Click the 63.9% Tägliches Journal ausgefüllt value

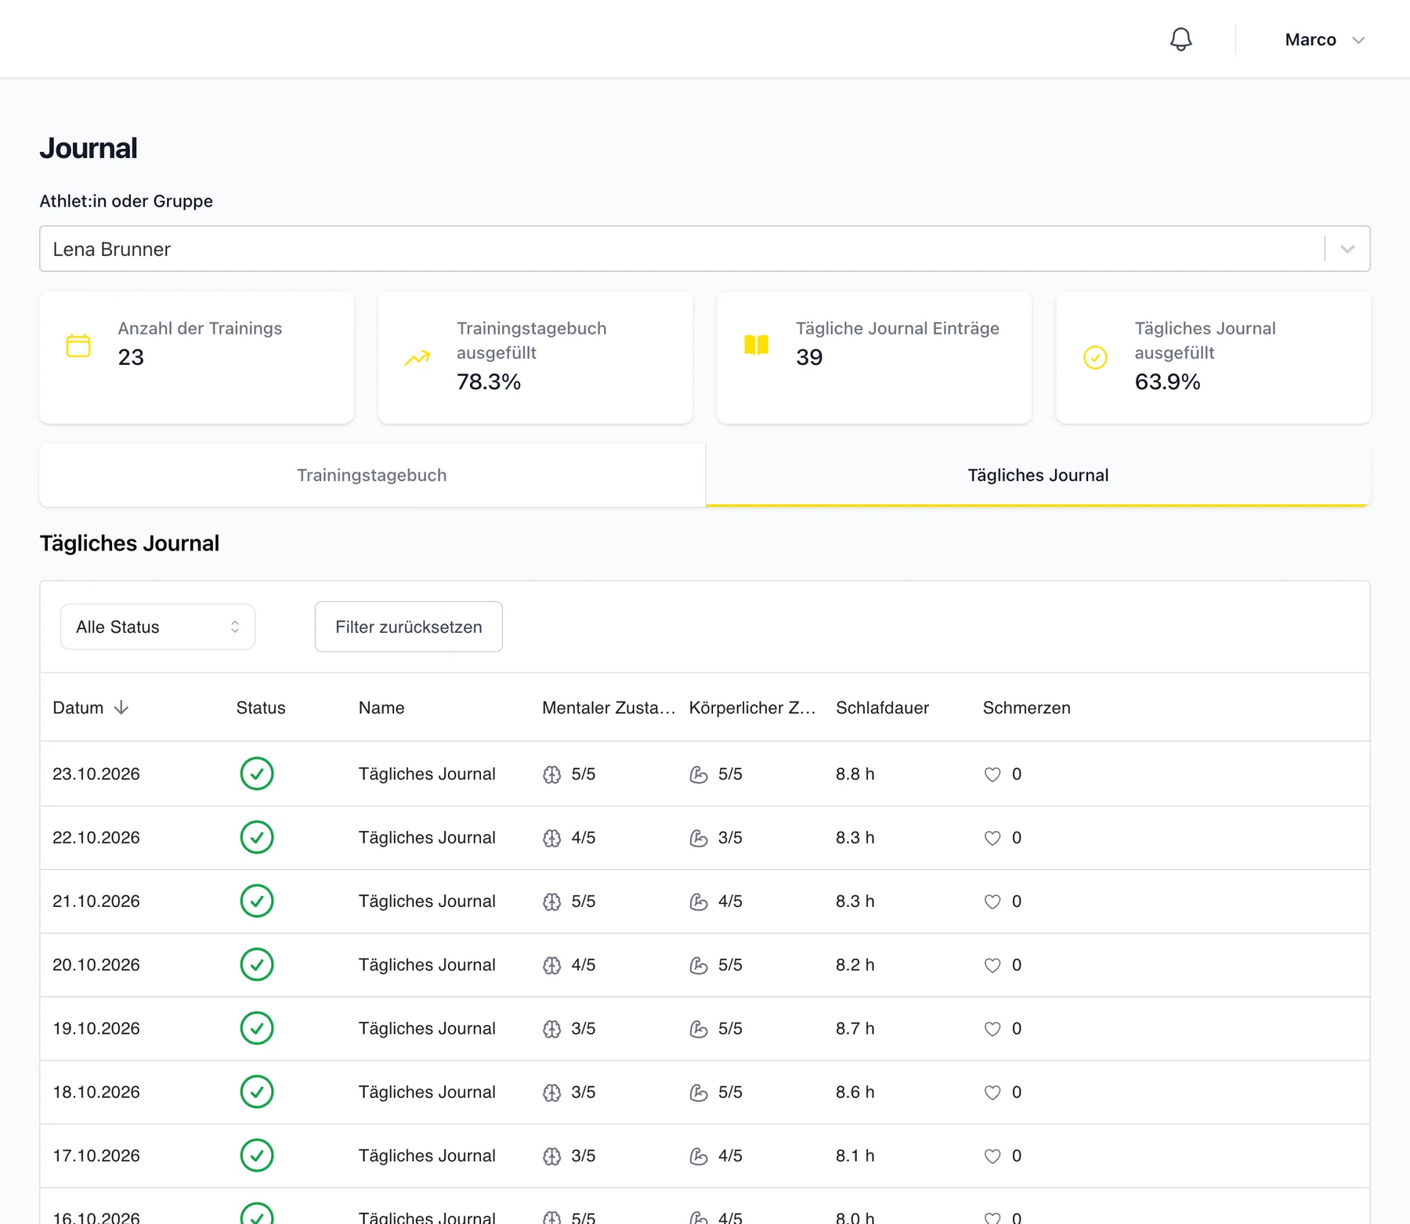[1167, 381]
